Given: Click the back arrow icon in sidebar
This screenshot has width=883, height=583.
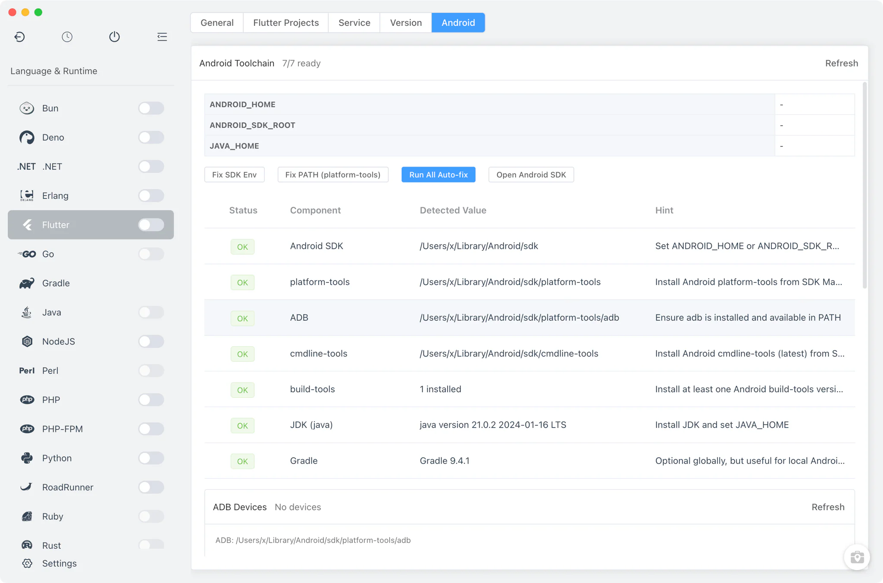Looking at the screenshot, I should (19, 37).
